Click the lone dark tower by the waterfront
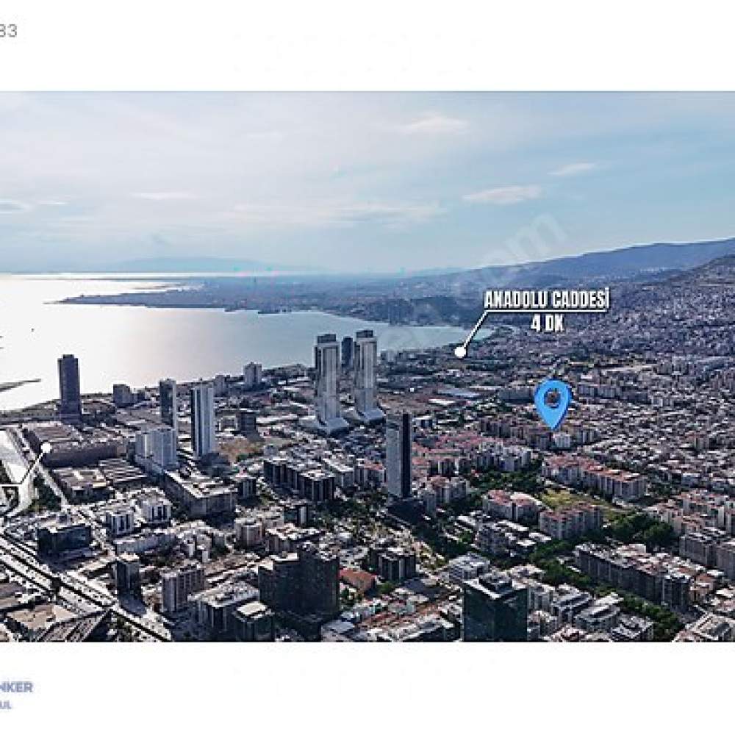735x735 pixels. point(69,384)
